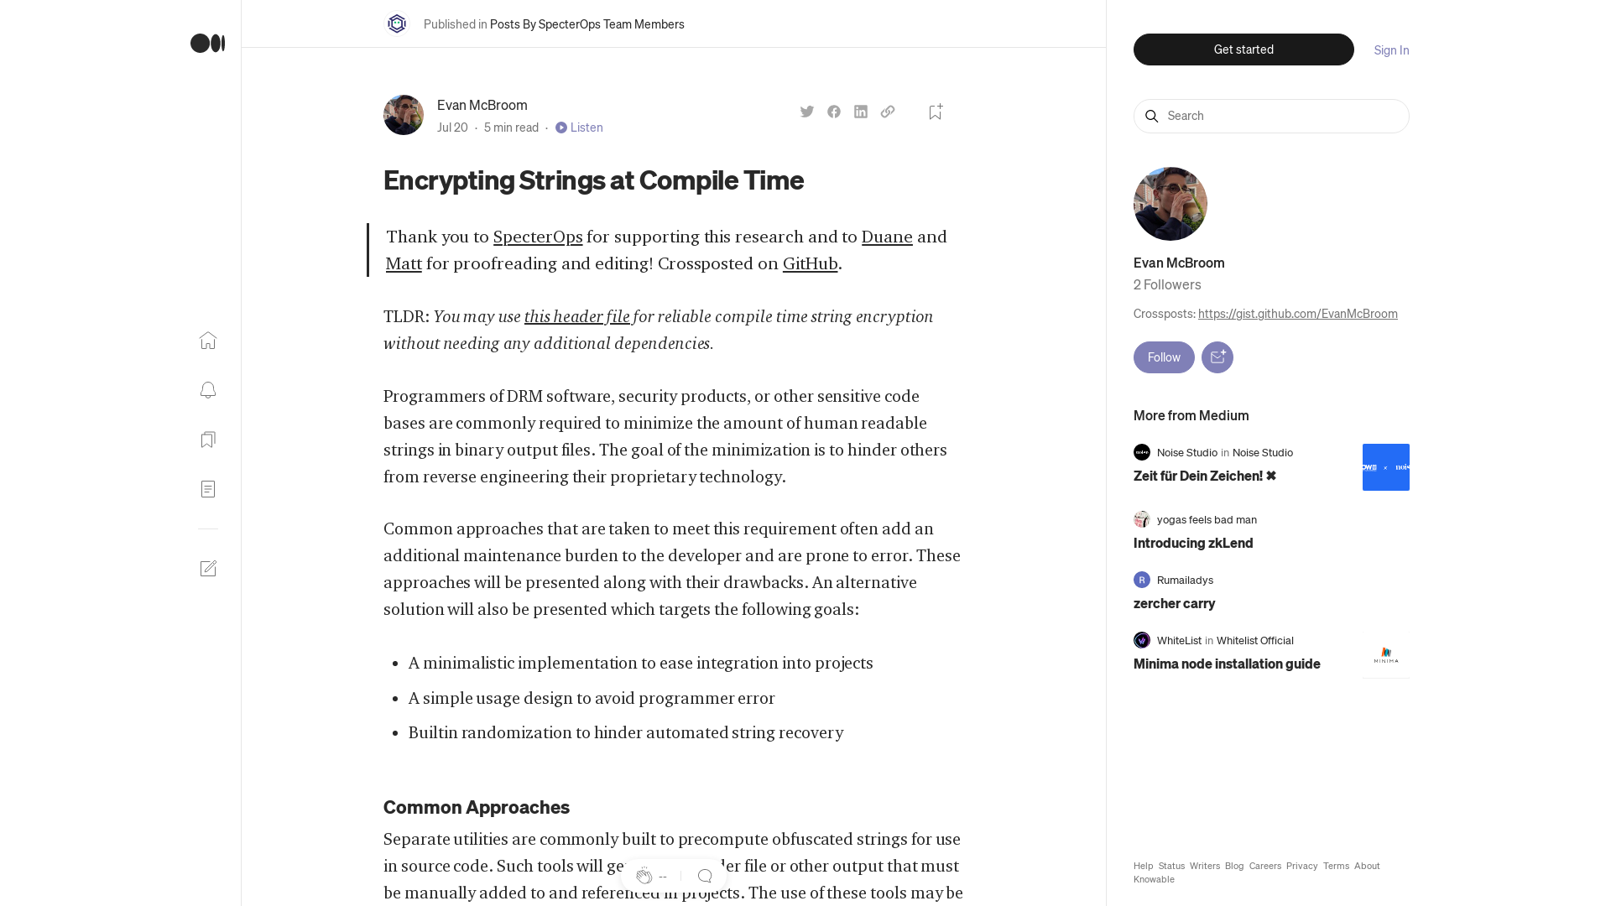Open the gist.github.com crossposts link

[1297, 314]
